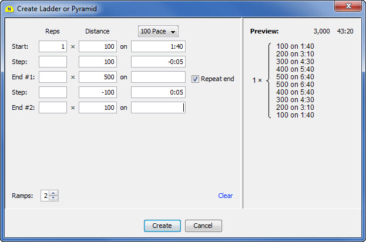Click the first Step reps field
This screenshot has width=366, height=242.
pyautogui.click(x=53, y=62)
